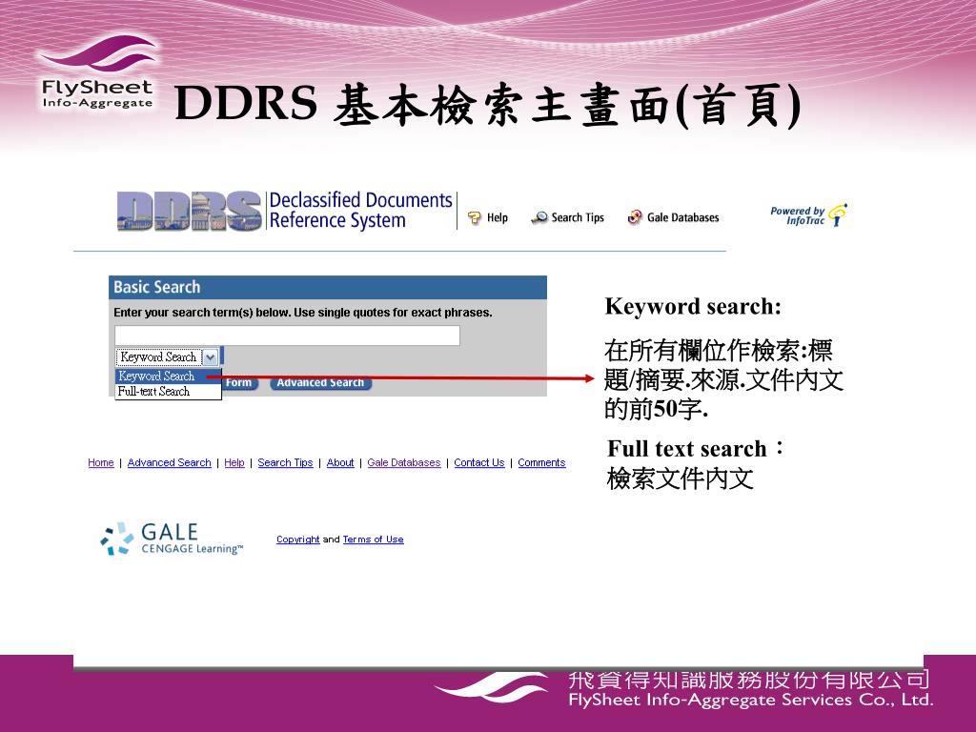This screenshot has height=732, width=976.
Task: Follow the Comments footer link
Action: pos(541,462)
